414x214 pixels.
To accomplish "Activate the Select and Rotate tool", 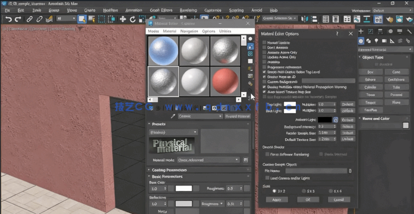I will click(x=132, y=19).
